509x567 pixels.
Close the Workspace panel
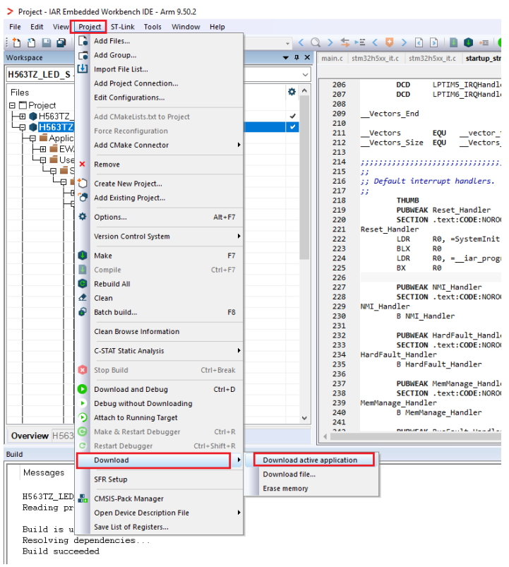pyautogui.click(x=307, y=57)
